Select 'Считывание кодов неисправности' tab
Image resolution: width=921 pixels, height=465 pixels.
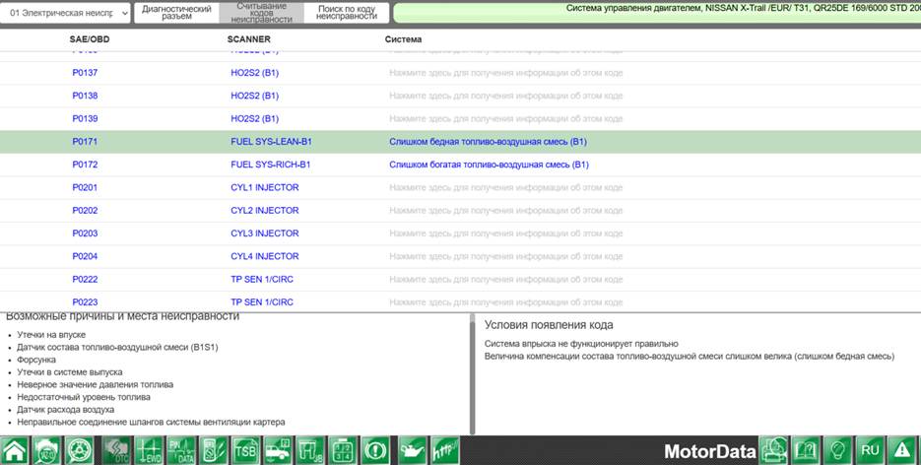point(261,13)
